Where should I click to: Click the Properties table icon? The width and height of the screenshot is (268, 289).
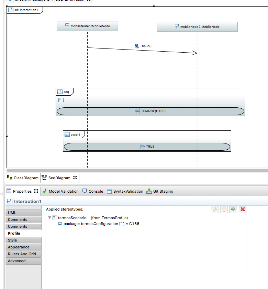point(9,191)
